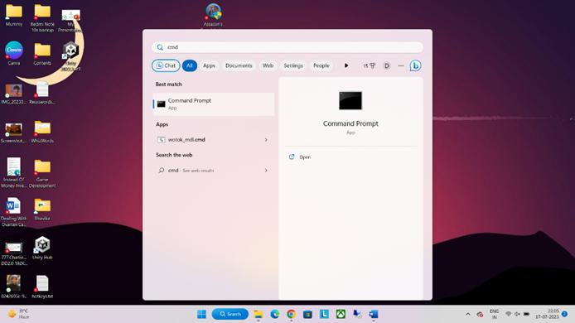Open the Command Prompt best match result
Screen dimensions: 575x323
tap(214, 104)
